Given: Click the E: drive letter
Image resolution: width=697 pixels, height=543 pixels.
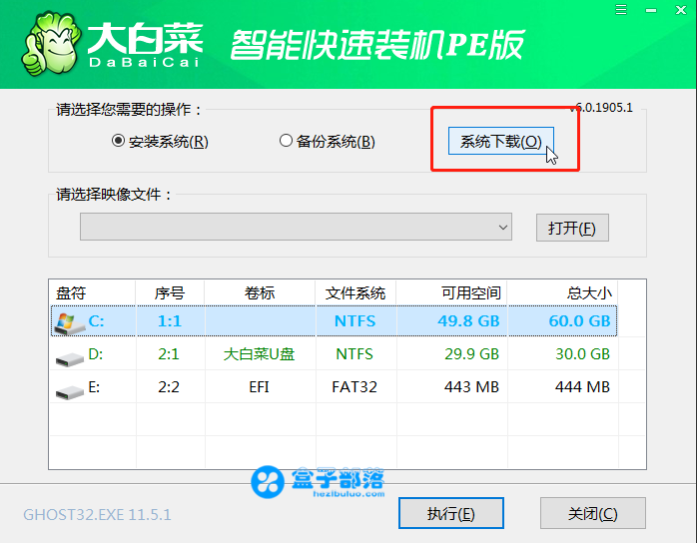Looking at the screenshot, I should tap(94, 387).
